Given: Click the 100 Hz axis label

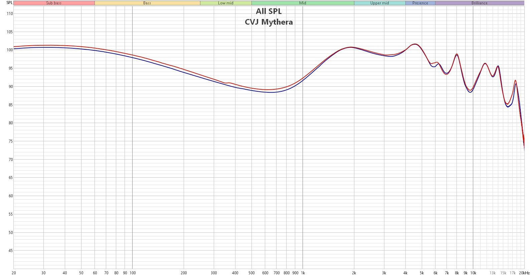Looking at the screenshot, I should (x=133, y=273).
